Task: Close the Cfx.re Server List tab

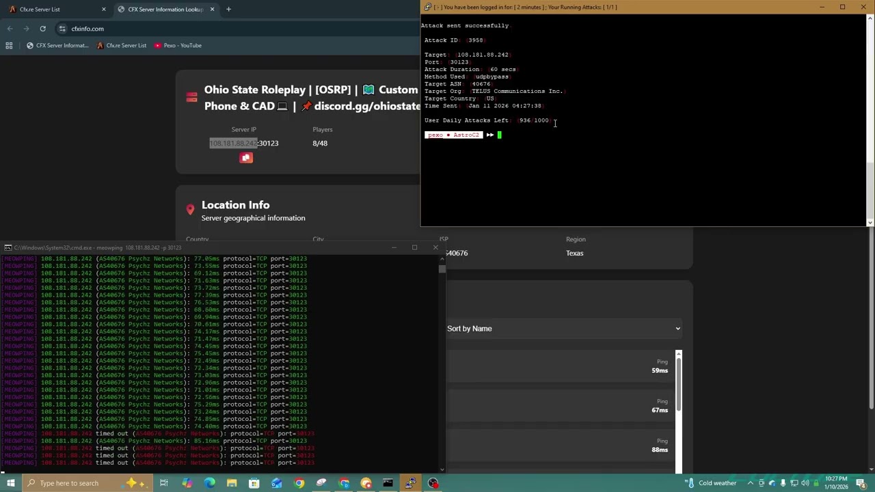Action: click(x=104, y=9)
